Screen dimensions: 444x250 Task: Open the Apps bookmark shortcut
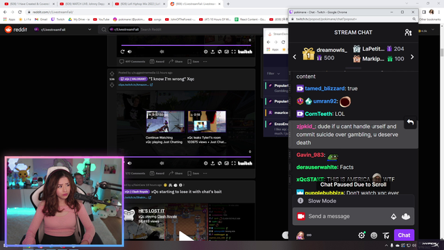pyautogui.click(x=9, y=19)
